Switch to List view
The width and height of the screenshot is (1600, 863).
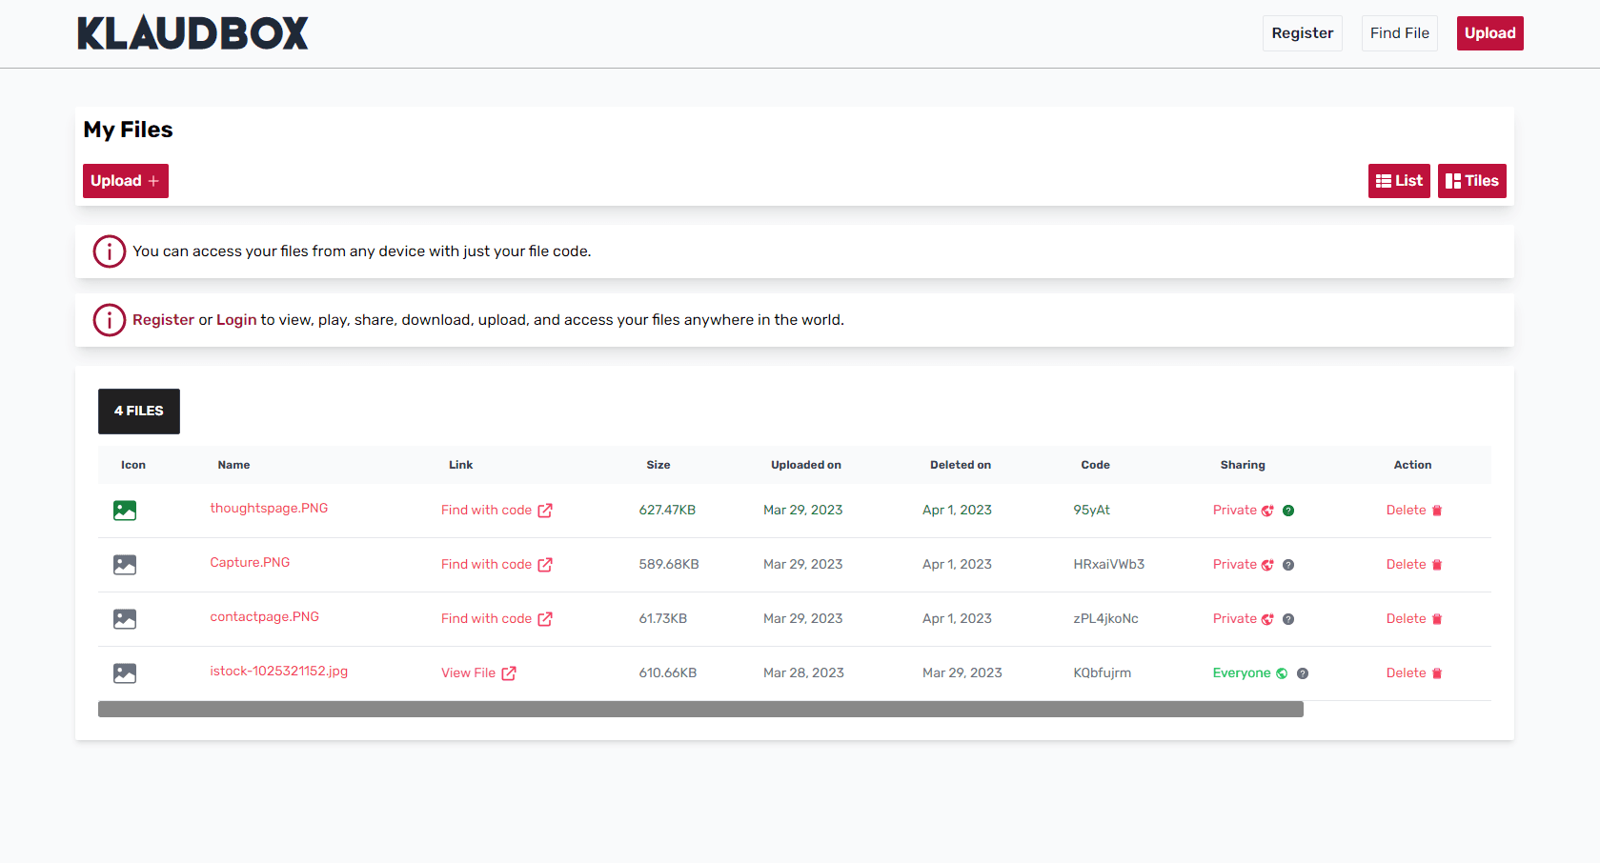[1398, 181]
